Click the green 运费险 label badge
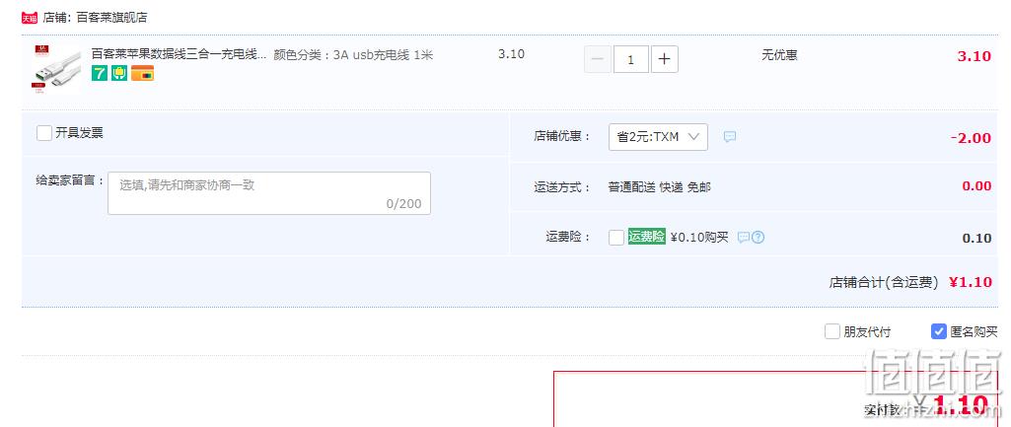 coord(647,237)
